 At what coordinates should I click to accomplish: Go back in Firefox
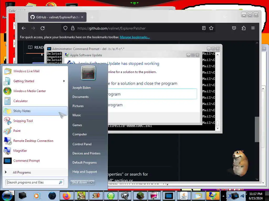click(24, 28)
